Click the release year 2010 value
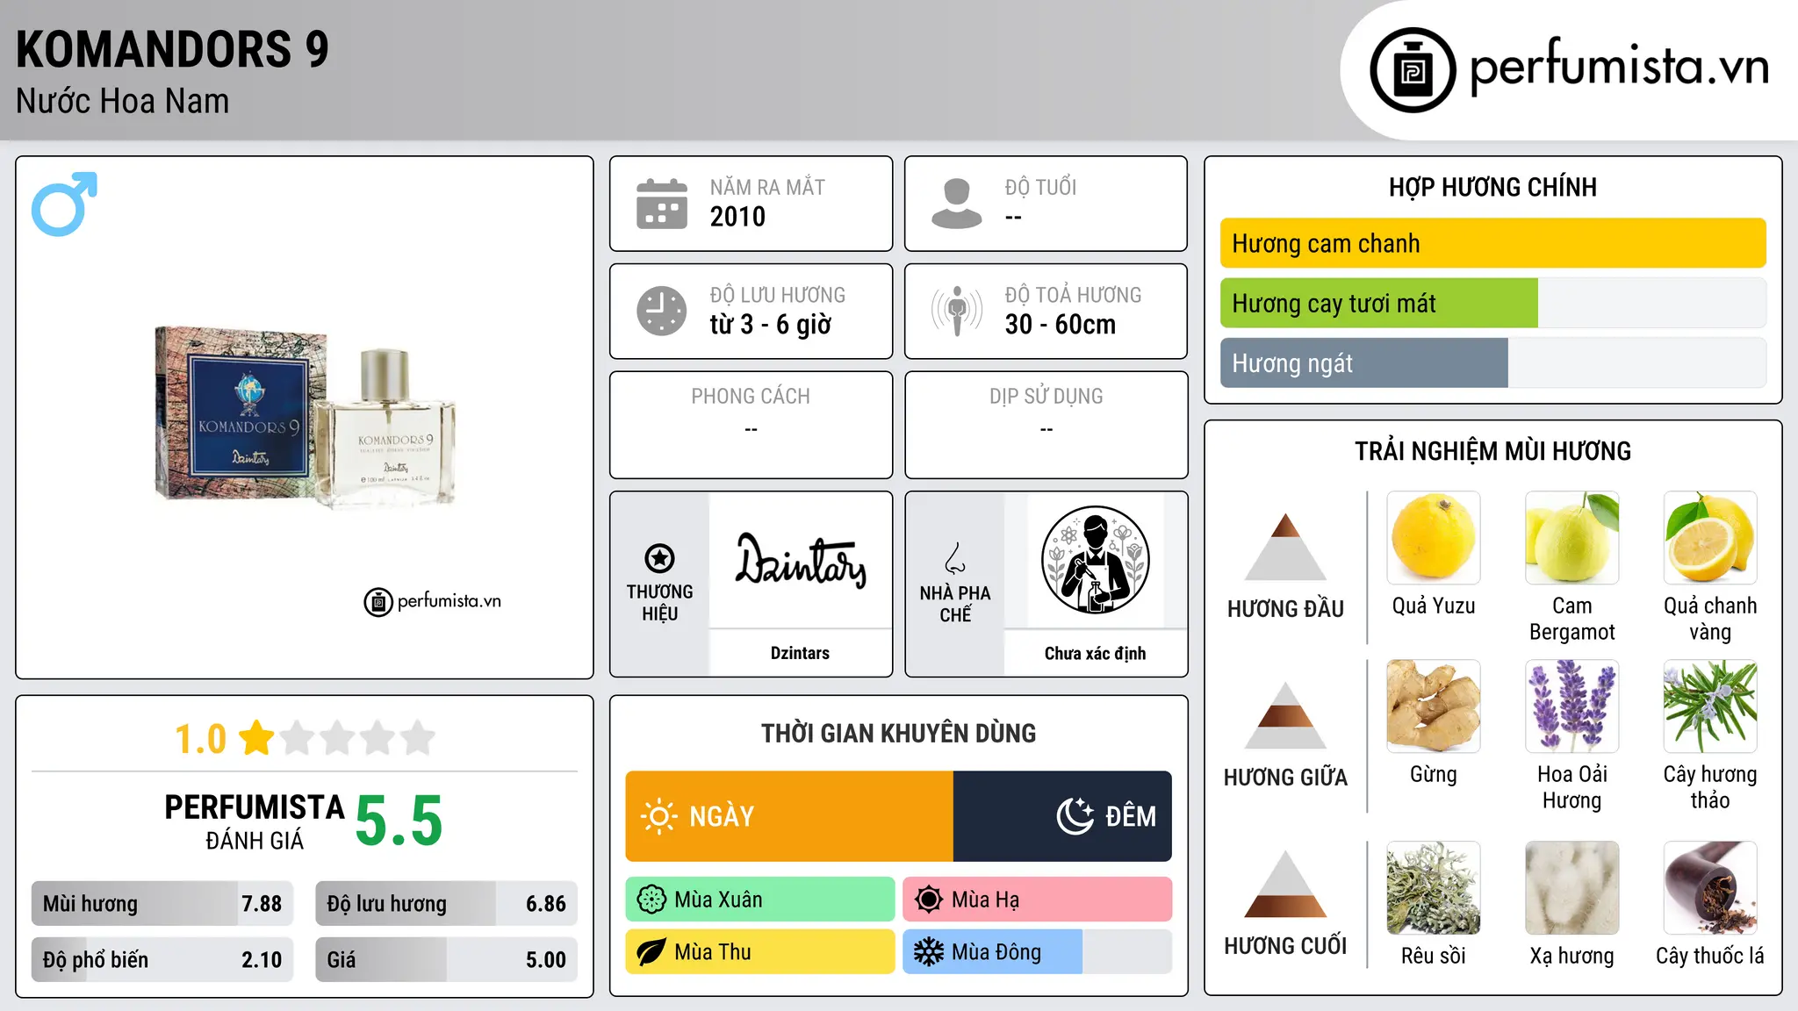This screenshot has height=1011, width=1798. click(x=737, y=217)
